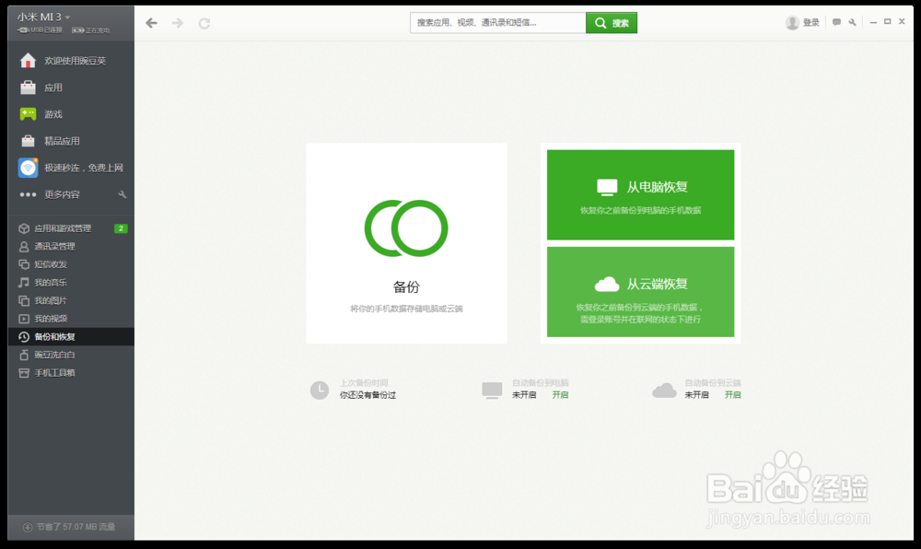Click the clock icon for last backup time

tap(320, 390)
